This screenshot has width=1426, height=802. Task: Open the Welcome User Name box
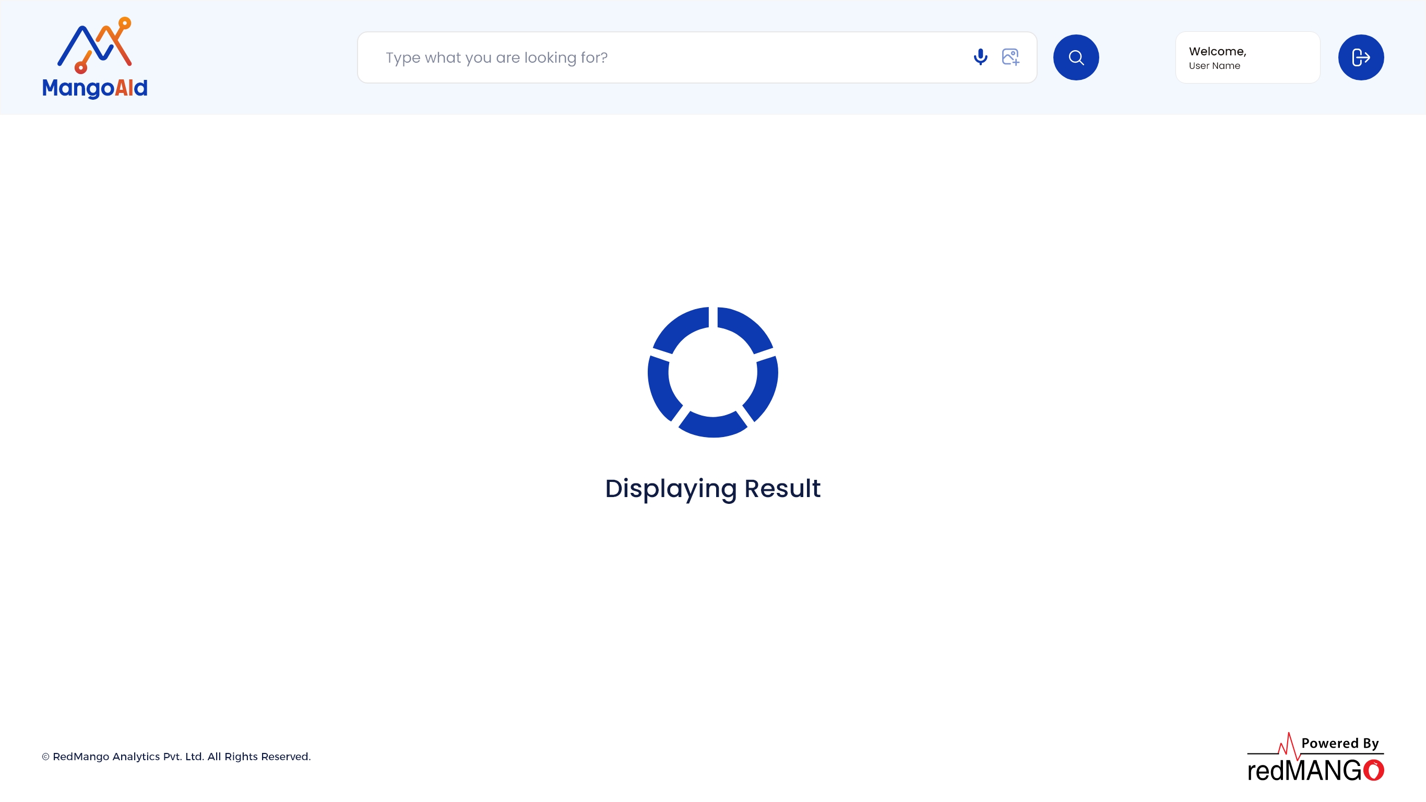(x=1247, y=57)
